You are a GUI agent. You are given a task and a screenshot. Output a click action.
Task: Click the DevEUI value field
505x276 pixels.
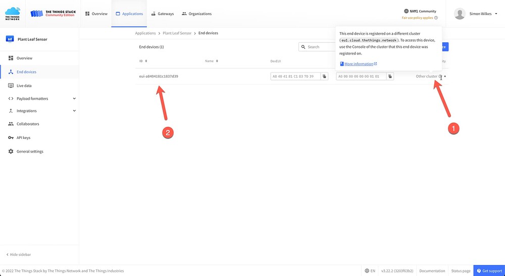pos(295,77)
